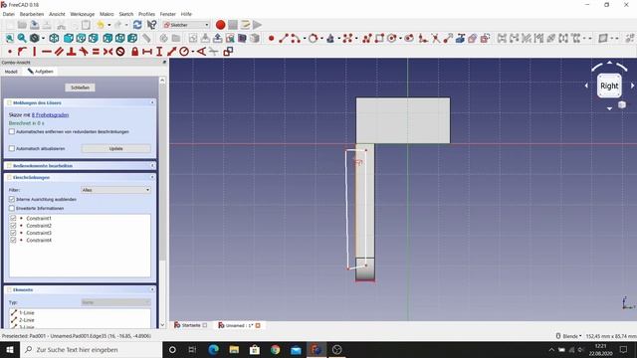This screenshot has height=358, width=637.
Task: Click the Windows search text field
Action: click(x=91, y=349)
